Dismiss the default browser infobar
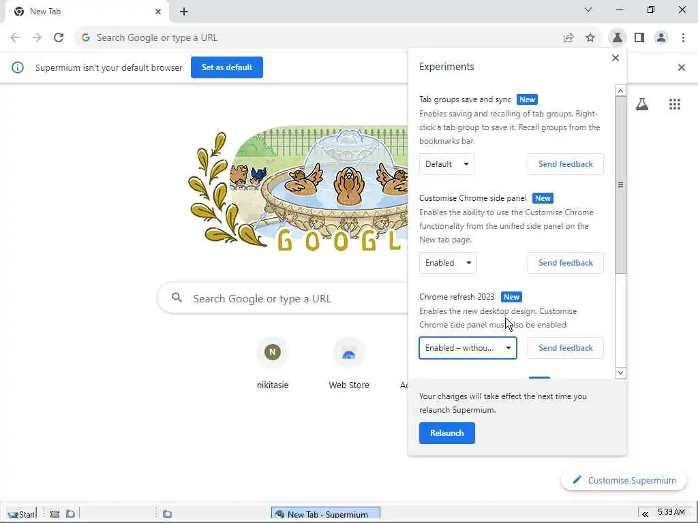 [682, 67]
